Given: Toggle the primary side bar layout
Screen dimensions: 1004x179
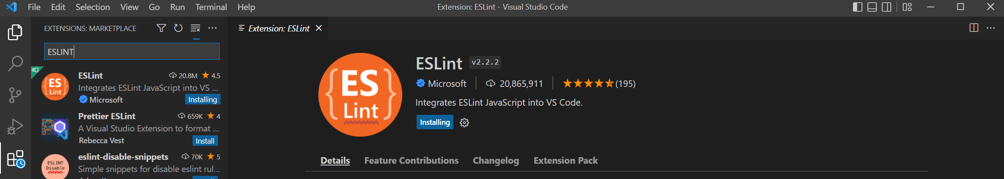Looking at the screenshot, I should pos(858,7).
